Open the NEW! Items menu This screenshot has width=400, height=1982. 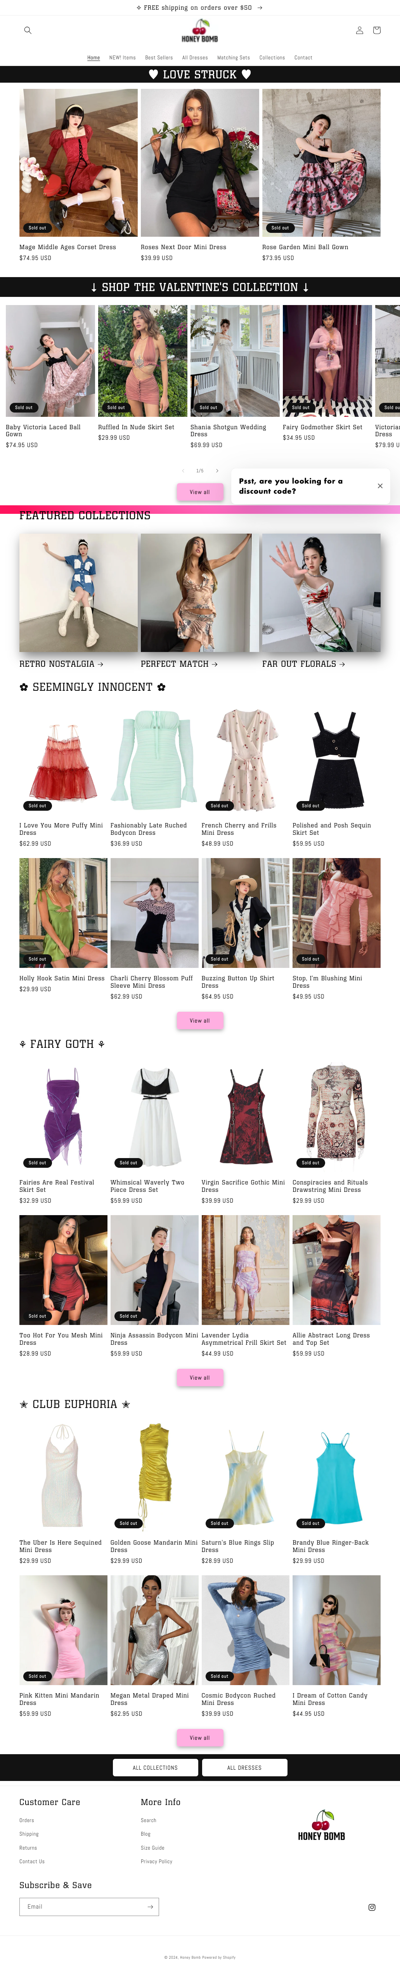coord(122,58)
